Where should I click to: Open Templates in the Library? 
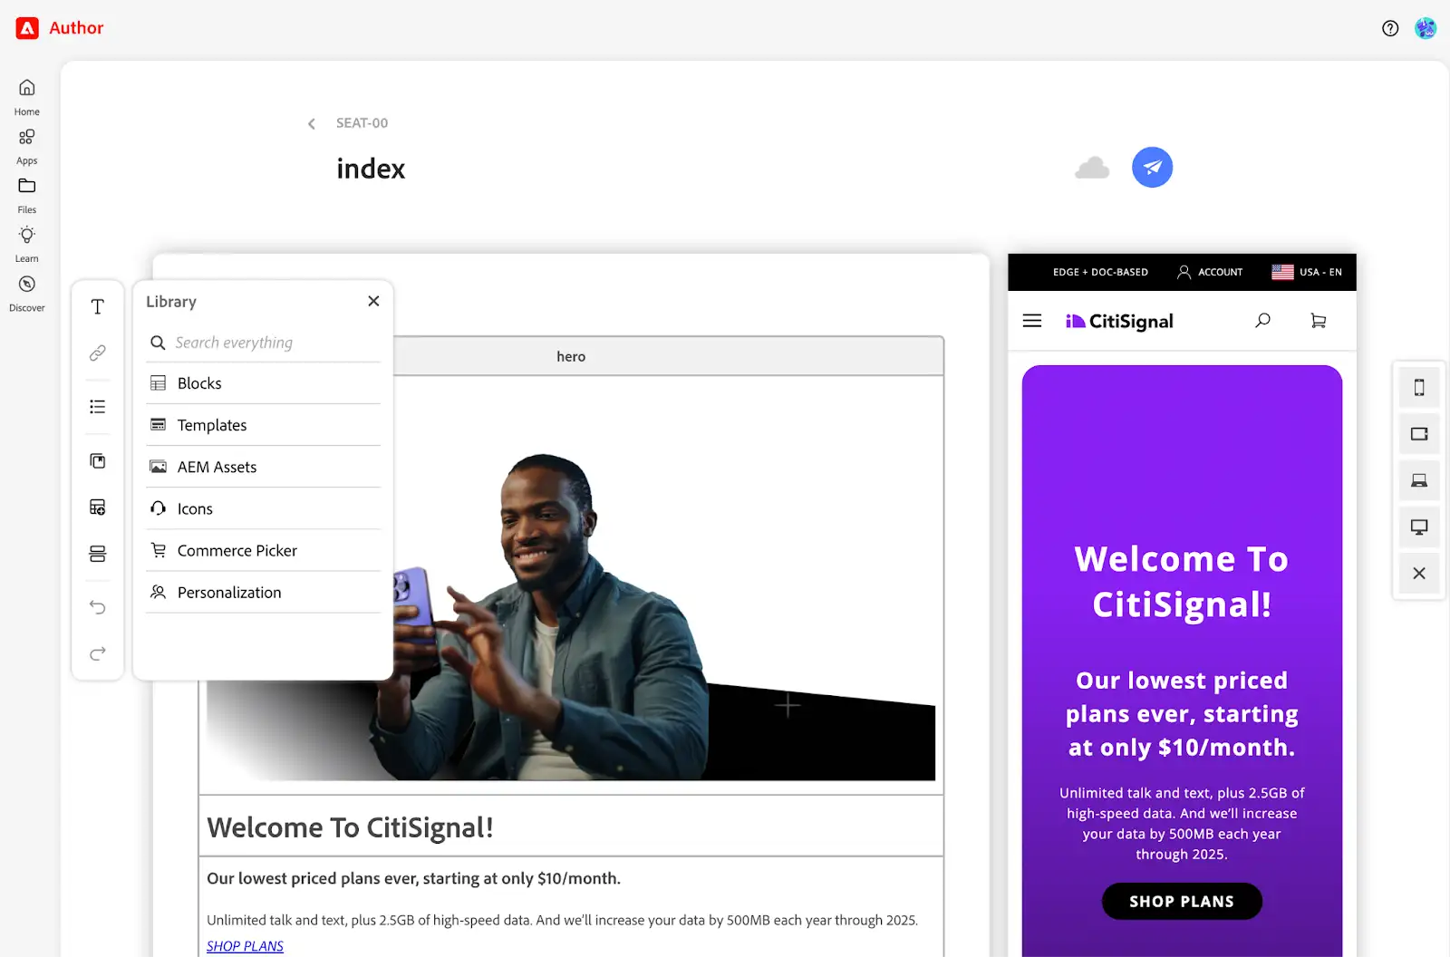263,425
